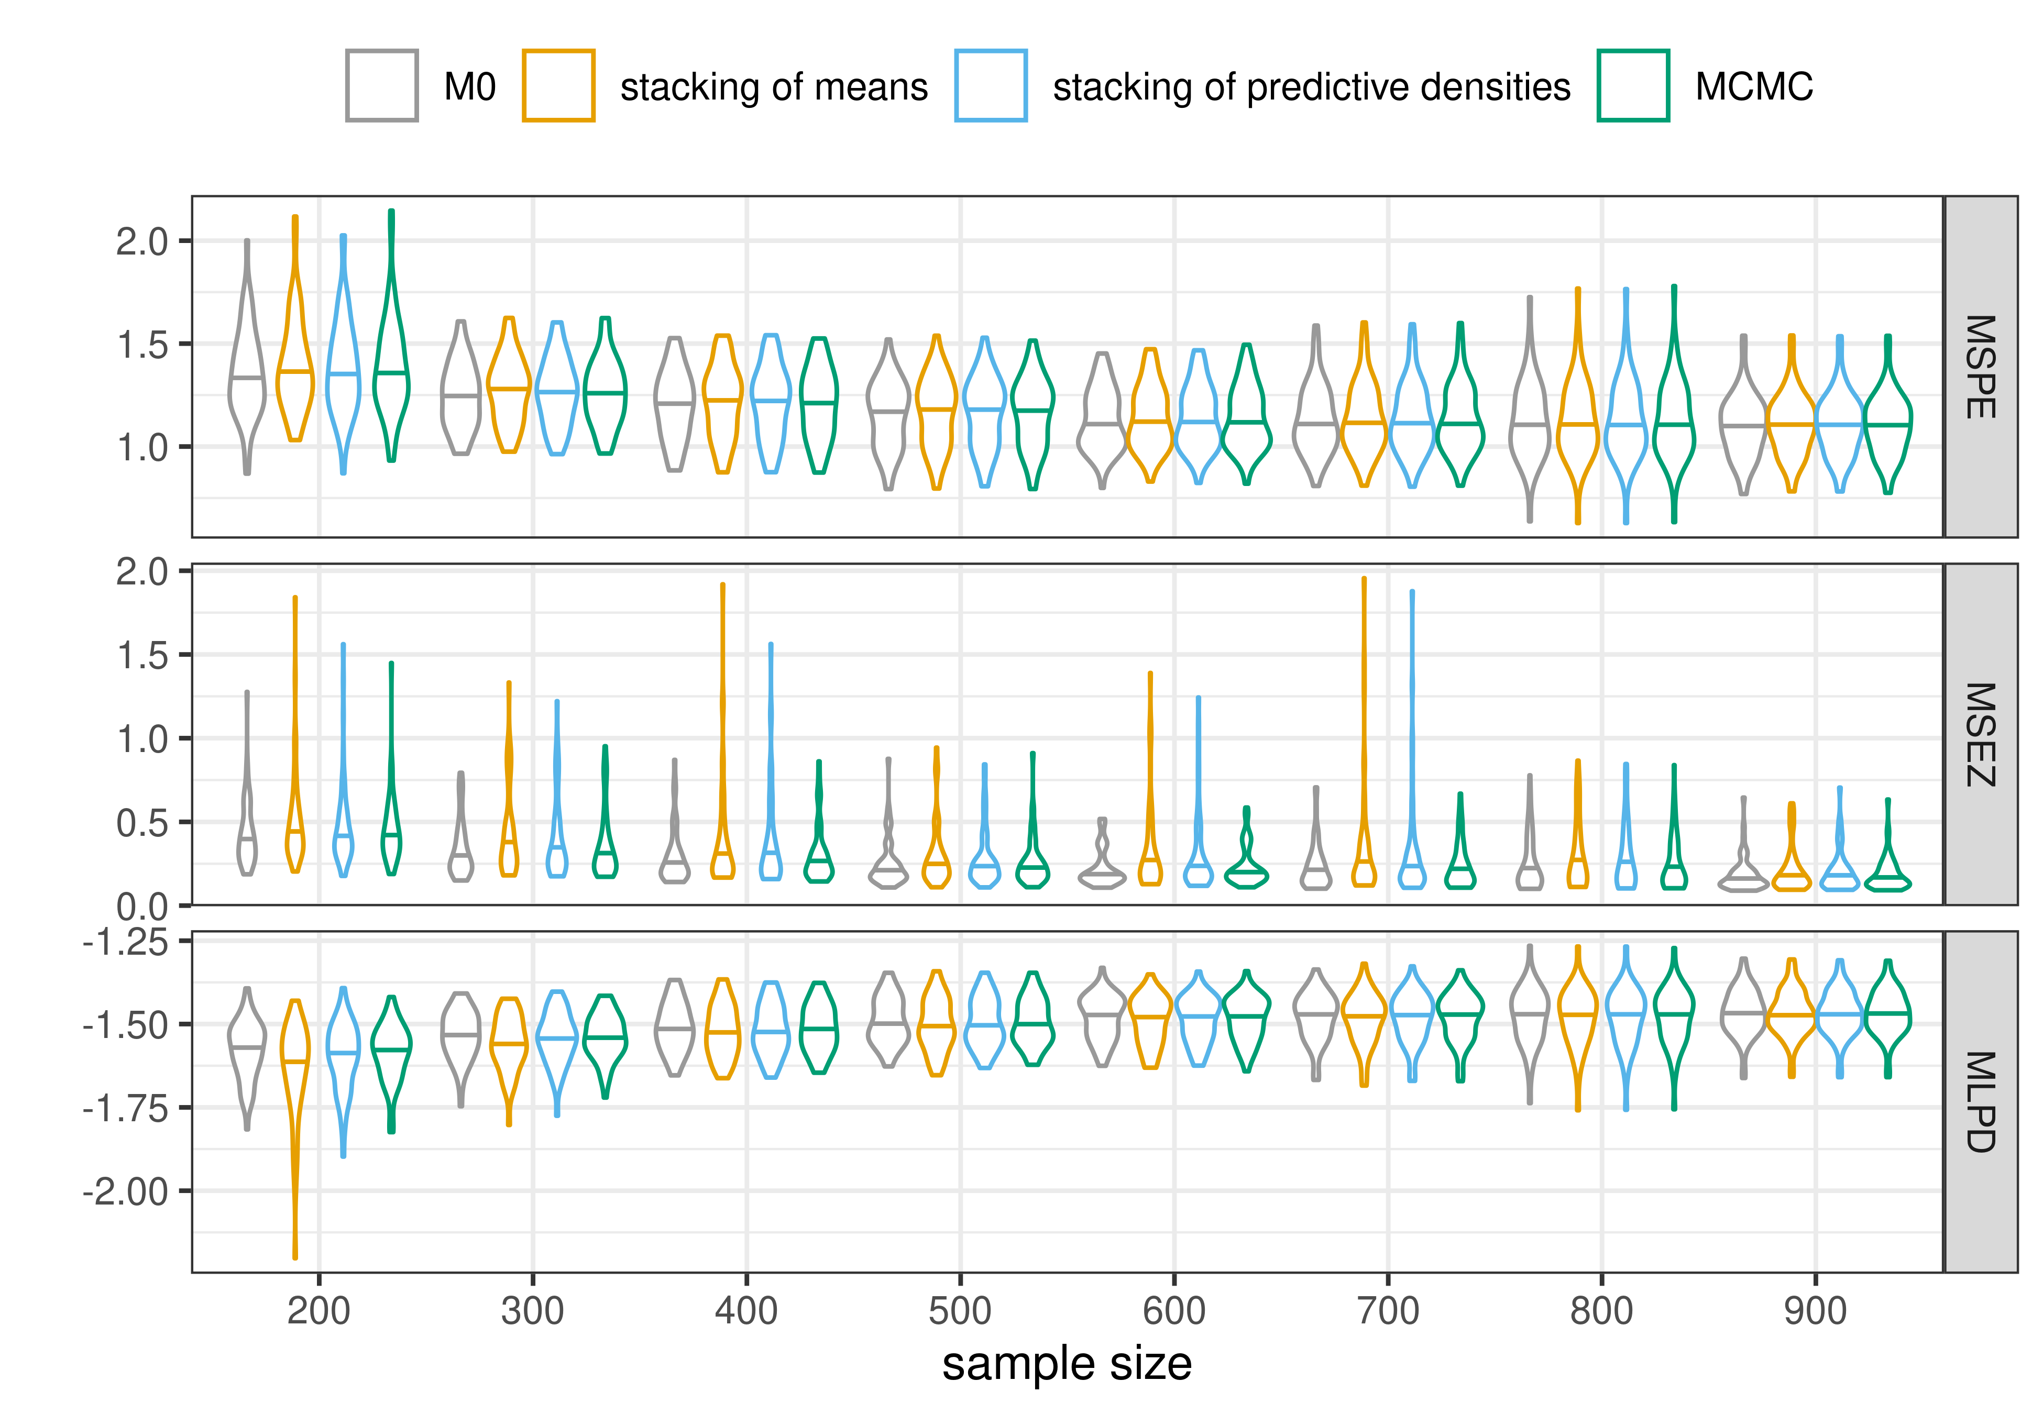Click the blue stacking of predictive densities box

[x=991, y=86]
